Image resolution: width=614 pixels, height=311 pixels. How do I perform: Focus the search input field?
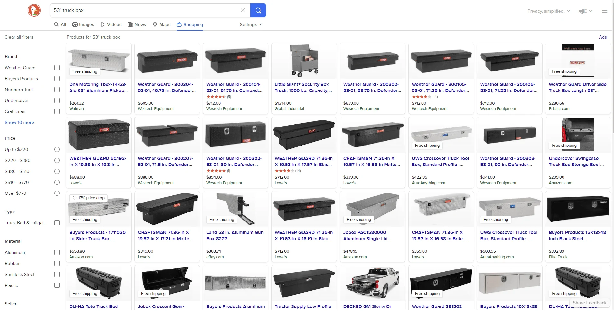pyautogui.click(x=145, y=10)
